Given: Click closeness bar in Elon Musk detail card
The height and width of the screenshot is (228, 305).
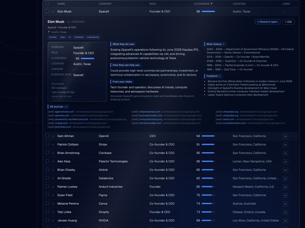Looking at the screenshot, I should pos(87,58).
